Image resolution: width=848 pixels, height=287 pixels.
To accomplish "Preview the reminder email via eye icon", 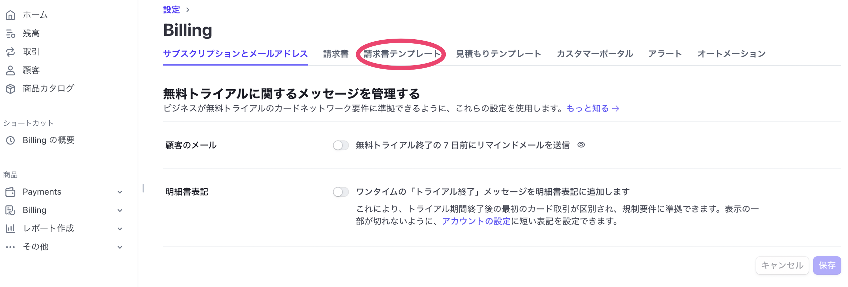I will tap(581, 145).
